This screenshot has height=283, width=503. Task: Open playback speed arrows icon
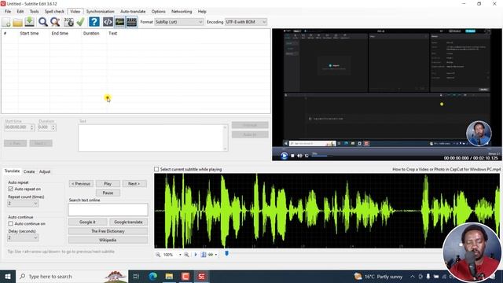(211, 255)
